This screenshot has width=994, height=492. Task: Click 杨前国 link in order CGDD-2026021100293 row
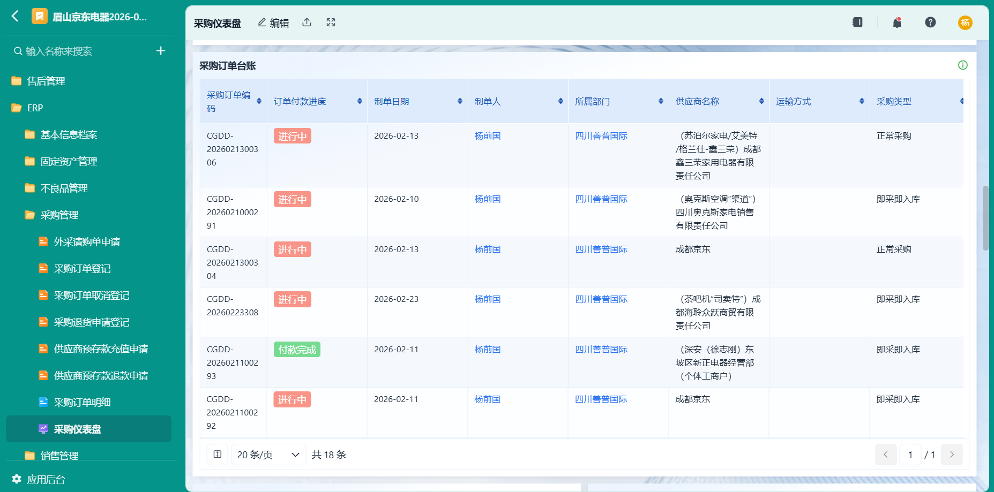tap(488, 350)
